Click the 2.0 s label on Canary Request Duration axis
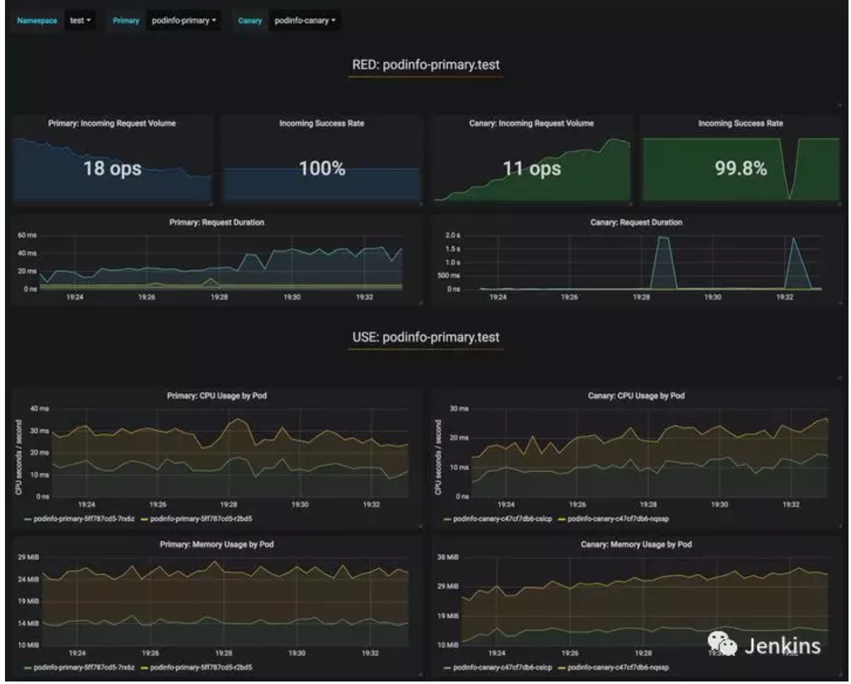Viewport: 851px width, 684px height. (x=453, y=235)
